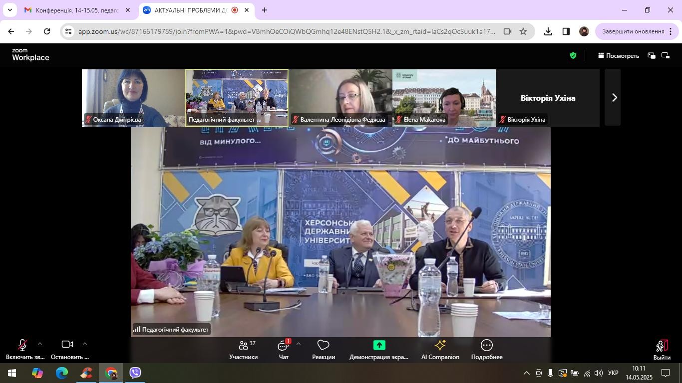682x383 pixels.
Task: Open the Подробнее more options menu
Action: (486, 350)
